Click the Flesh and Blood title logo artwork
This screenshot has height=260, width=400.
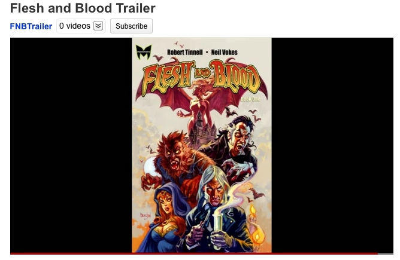201,77
